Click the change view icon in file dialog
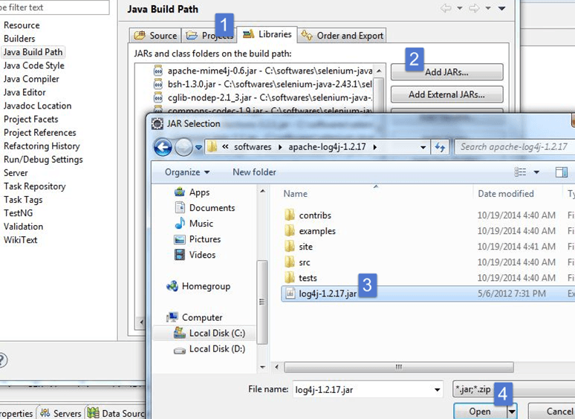 click(x=521, y=172)
